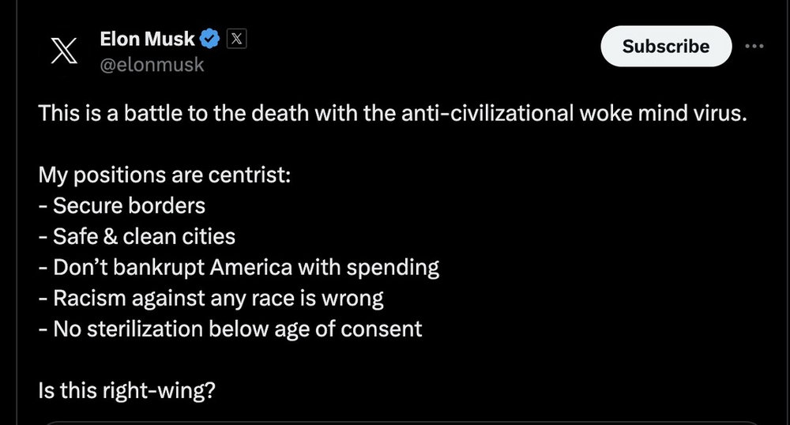Open the more options ellipsis menu
The image size is (790, 425).
(754, 46)
